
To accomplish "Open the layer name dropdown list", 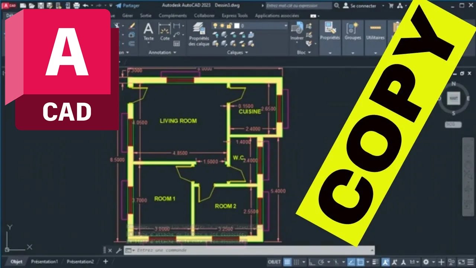I will (286, 26).
